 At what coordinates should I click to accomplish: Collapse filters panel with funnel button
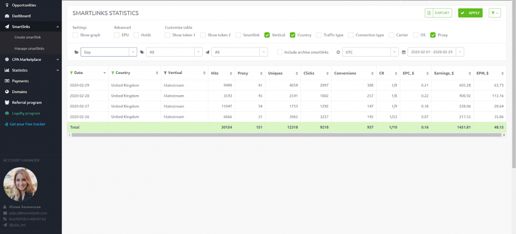495,13
